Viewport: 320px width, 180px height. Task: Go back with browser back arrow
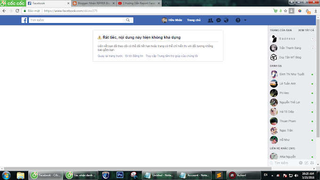pos(4,11)
